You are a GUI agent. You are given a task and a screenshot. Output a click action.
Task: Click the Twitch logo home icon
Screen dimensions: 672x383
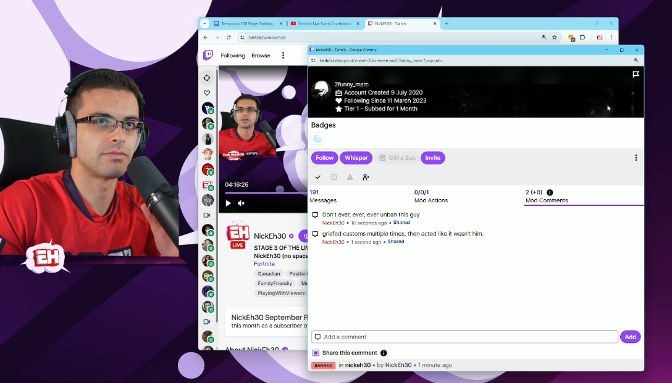[x=208, y=56]
